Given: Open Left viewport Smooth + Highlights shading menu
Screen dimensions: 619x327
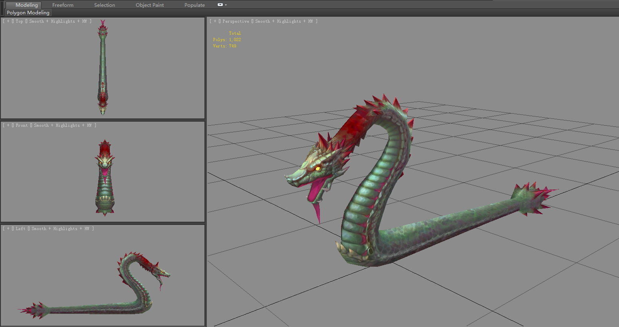Looking at the screenshot, I should click(x=60, y=229).
